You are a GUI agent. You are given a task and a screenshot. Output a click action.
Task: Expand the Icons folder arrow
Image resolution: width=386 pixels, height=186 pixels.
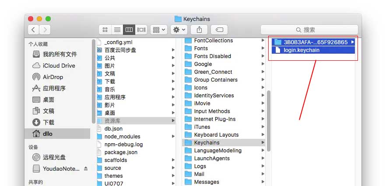tap(263, 87)
